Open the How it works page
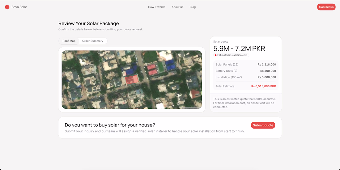Screen dimensions: 340x170 click(x=157, y=7)
